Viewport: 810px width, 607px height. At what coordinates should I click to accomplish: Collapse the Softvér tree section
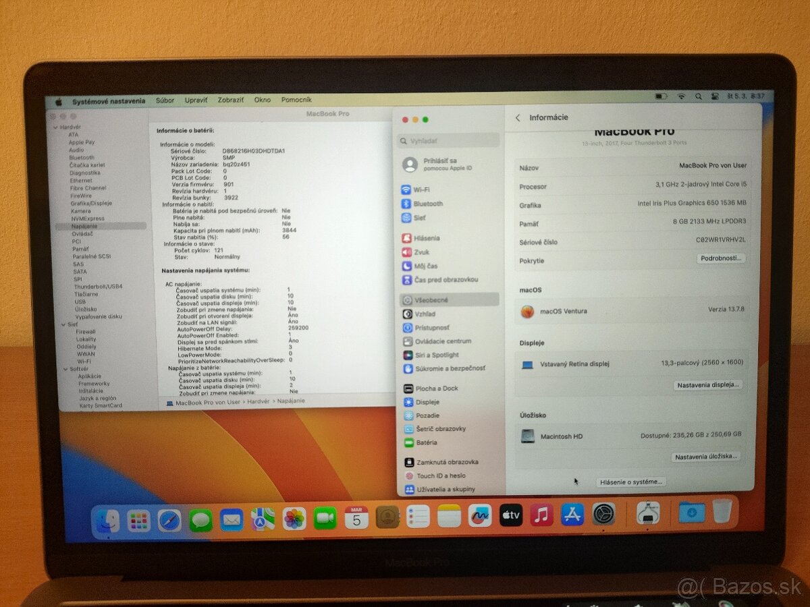tap(65, 368)
